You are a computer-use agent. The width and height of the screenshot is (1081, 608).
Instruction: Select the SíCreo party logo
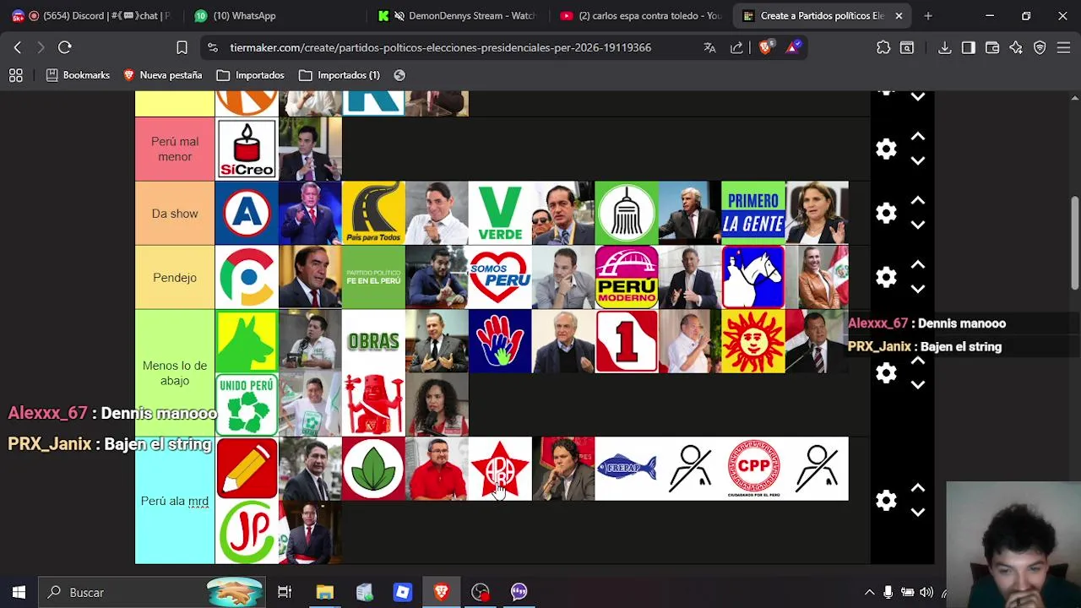247,149
